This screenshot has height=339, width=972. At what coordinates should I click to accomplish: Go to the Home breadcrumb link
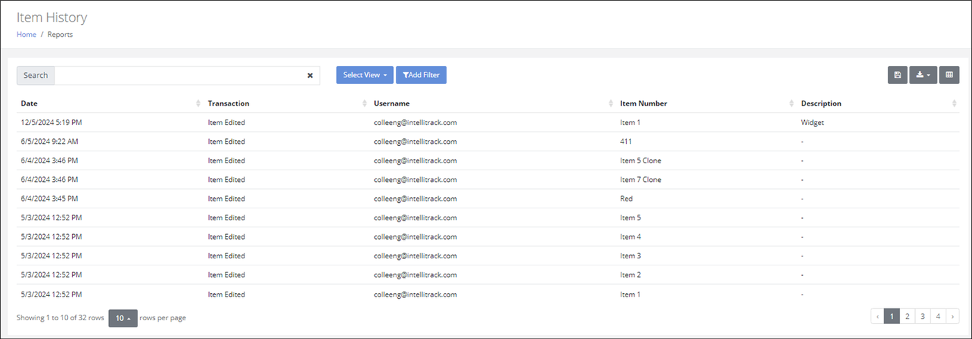coord(26,34)
